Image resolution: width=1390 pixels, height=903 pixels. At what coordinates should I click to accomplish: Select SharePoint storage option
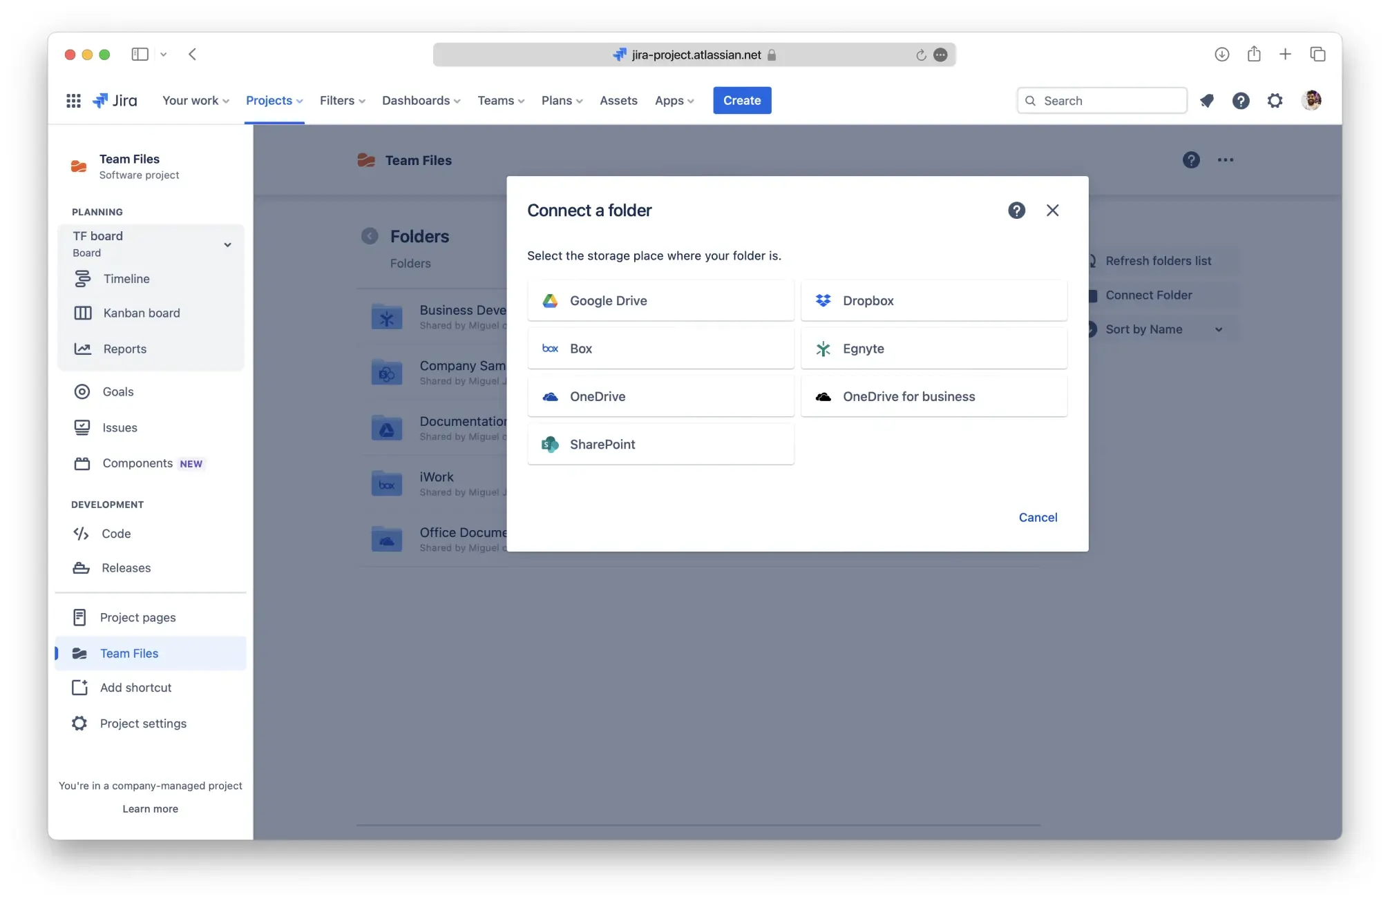coord(660,444)
